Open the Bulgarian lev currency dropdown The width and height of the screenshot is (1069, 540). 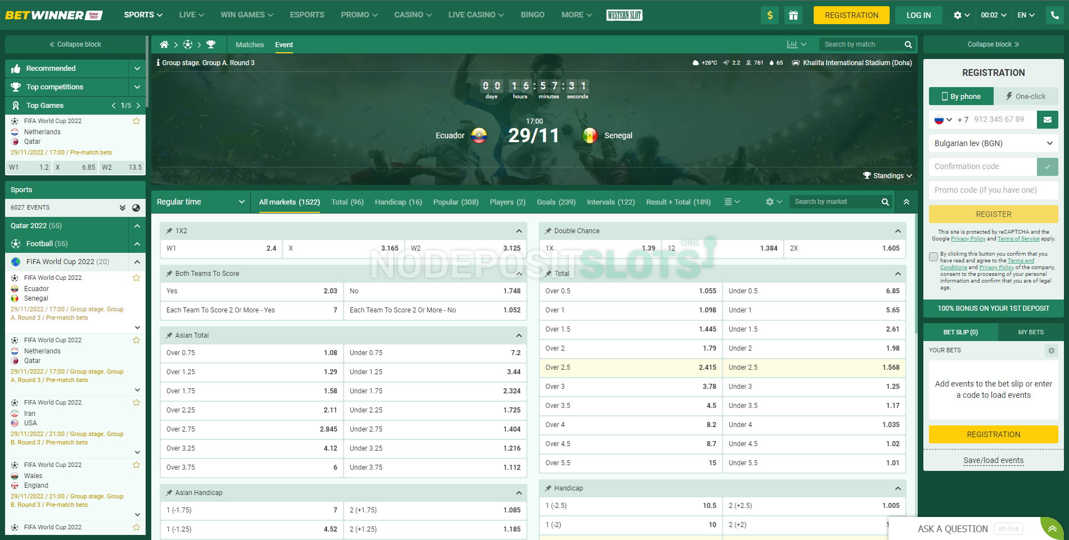point(993,143)
